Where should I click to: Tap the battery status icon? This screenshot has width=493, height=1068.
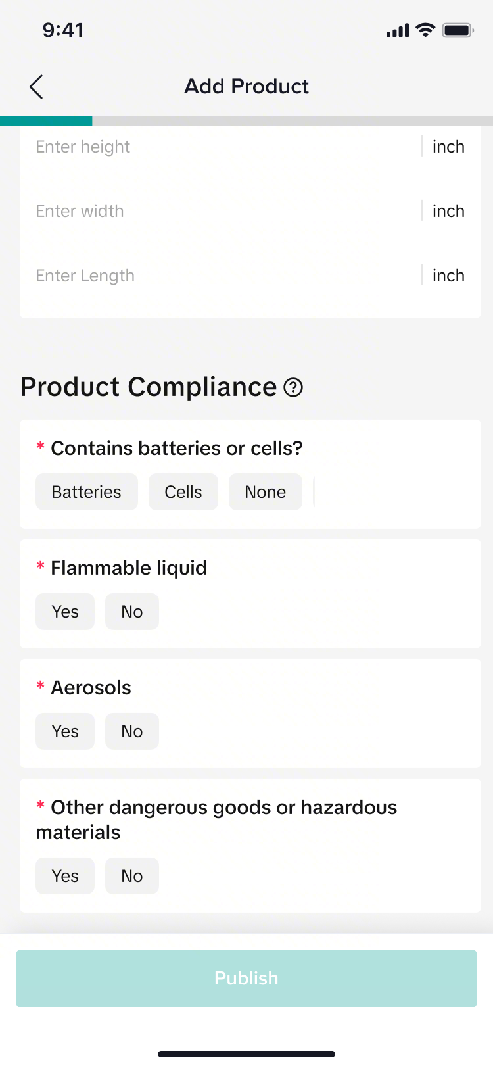click(x=458, y=30)
